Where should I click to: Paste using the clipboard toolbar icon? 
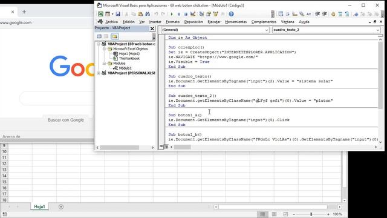[x=140, y=14]
